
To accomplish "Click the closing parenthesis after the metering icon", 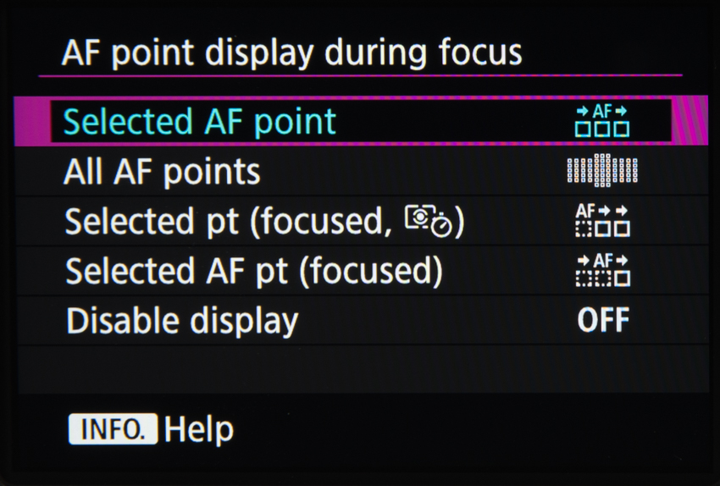I will (460, 222).
